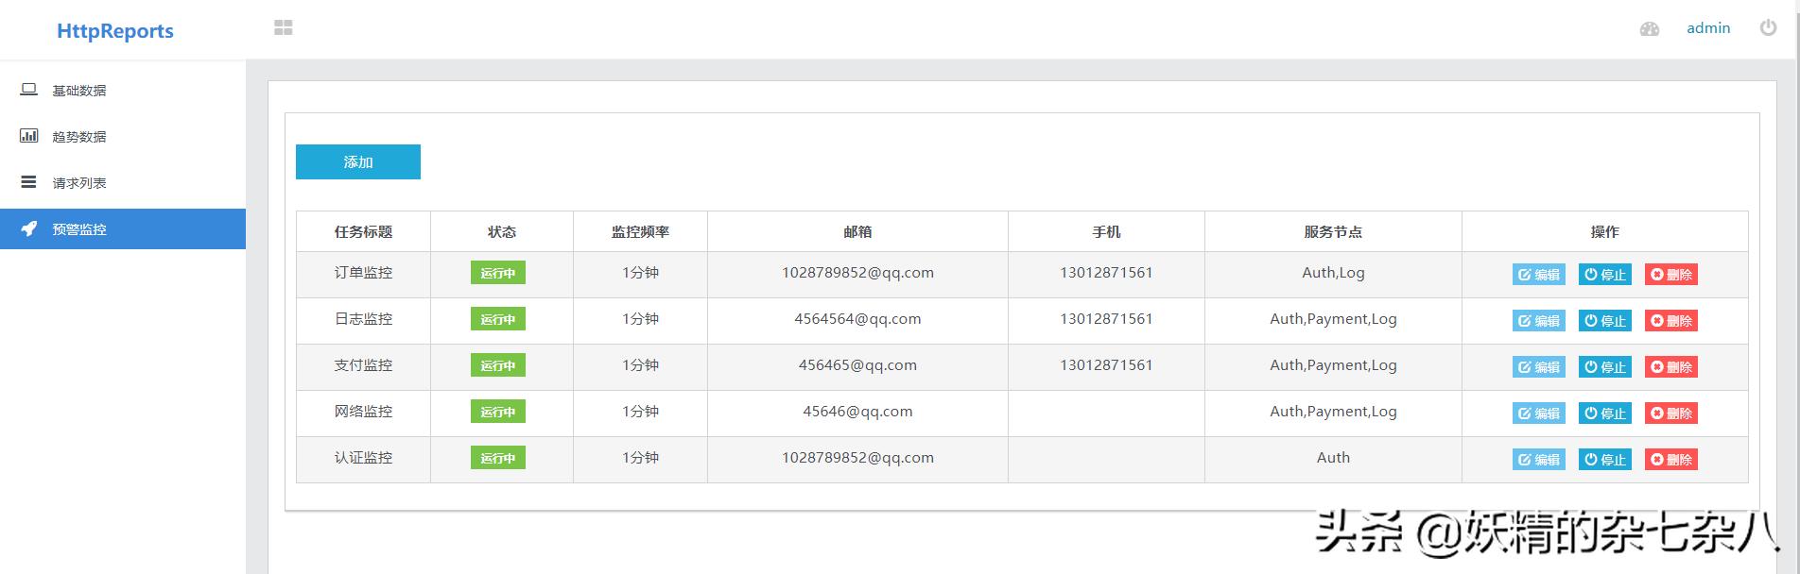The width and height of the screenshot is (1800, 574).
Task: Go to HttpReports home logo
Action: pos(115,31)
